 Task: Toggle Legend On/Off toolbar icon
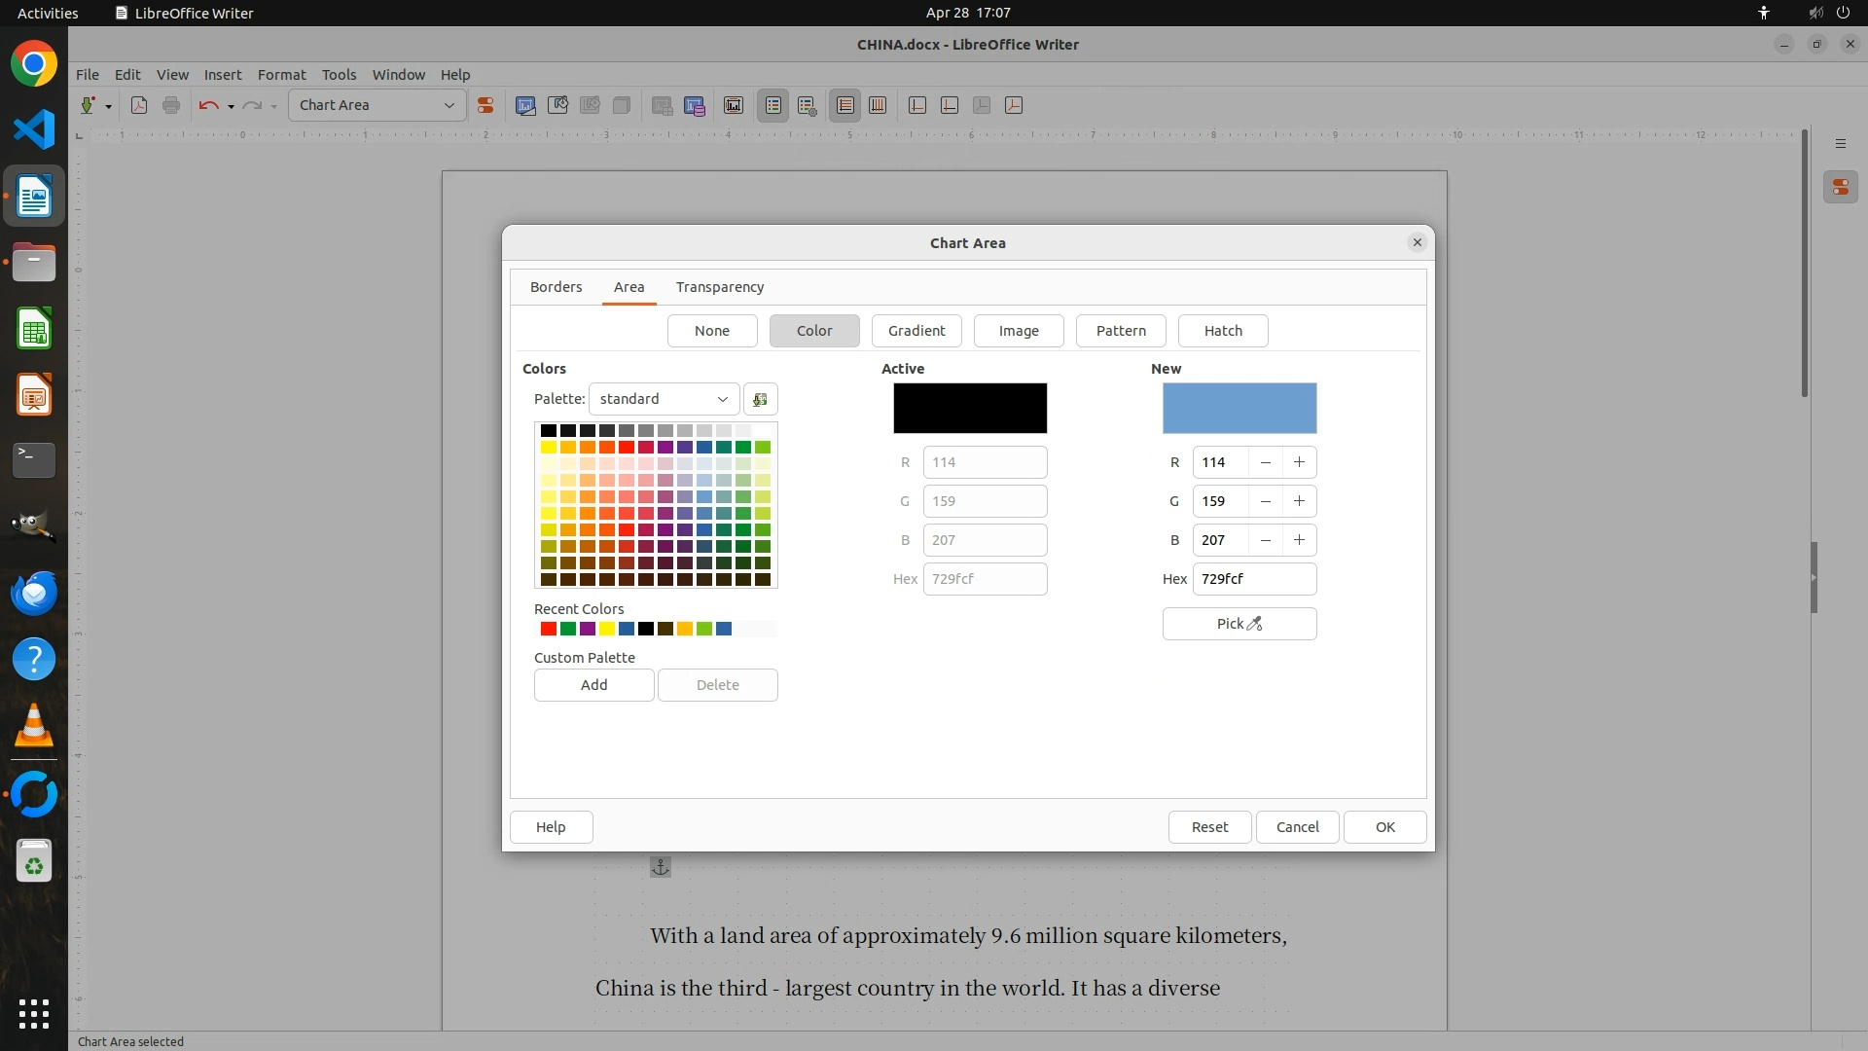pyautogui.click(x=773, y=105)
